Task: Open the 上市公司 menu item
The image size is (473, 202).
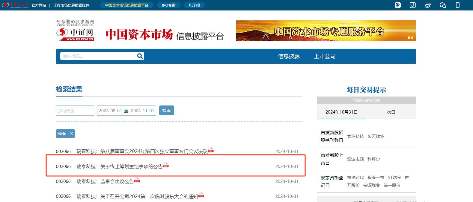Action: click(x=325, y=56)
